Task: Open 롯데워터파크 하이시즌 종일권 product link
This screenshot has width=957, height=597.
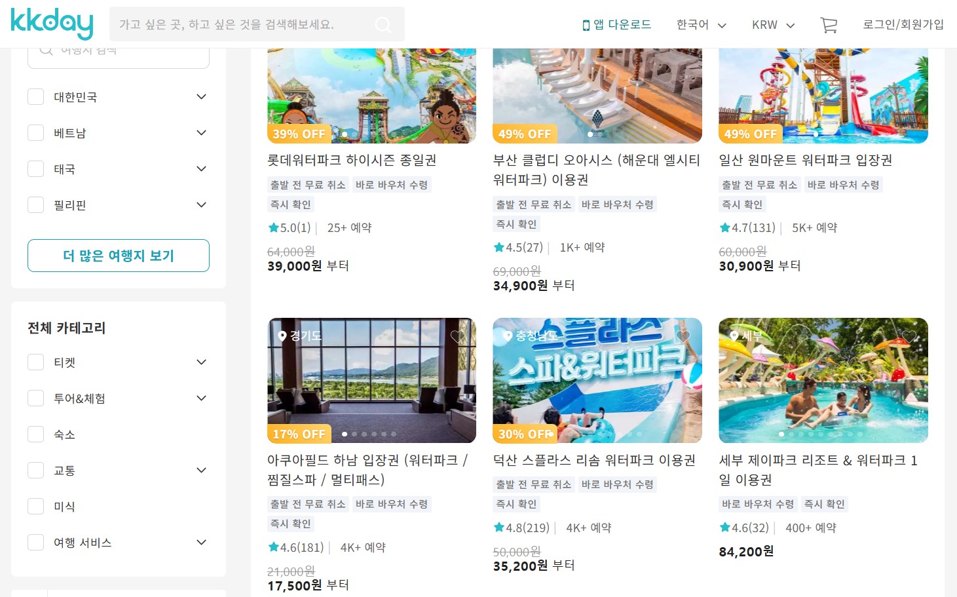Action: click(x=352, y=160)
